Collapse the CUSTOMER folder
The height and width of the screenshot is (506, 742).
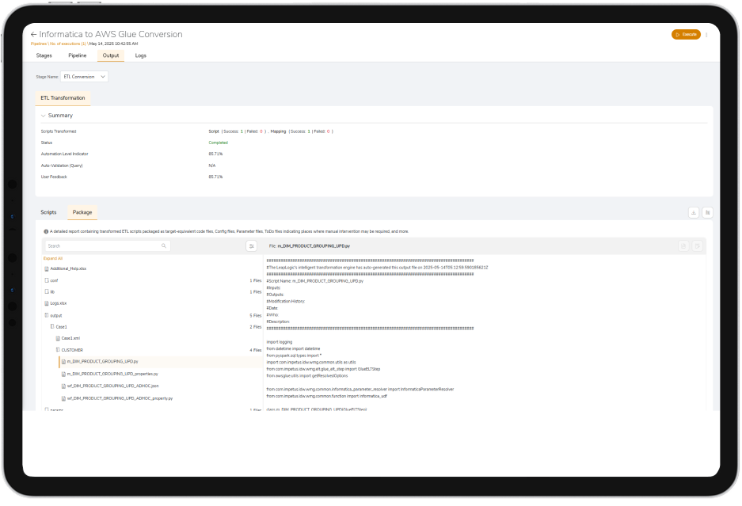pos(58,349)
